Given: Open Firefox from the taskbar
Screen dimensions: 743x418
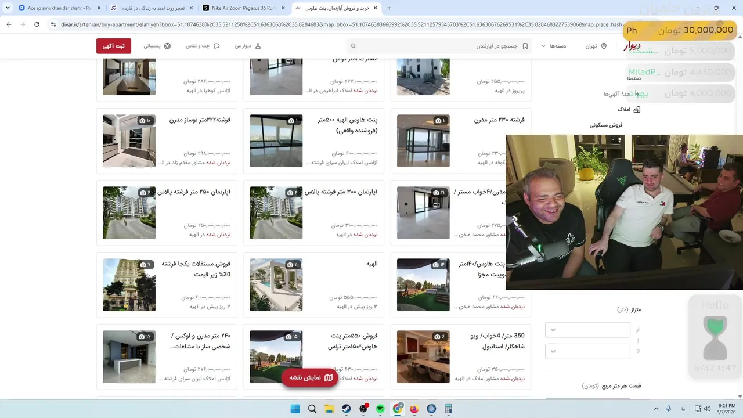Looking at the screenshot, I should [414, 409].
